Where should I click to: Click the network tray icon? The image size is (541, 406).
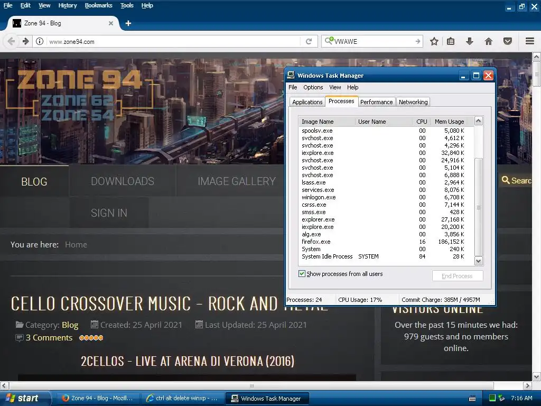click(501, 398)
